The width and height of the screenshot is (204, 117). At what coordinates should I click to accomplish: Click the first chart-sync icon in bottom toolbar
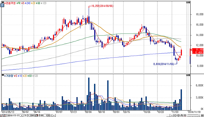tap(2, 115)
